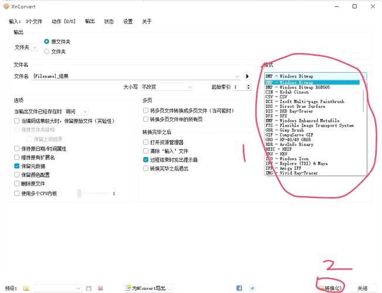Select IFF - Amiga IFF format

(312, 168)
